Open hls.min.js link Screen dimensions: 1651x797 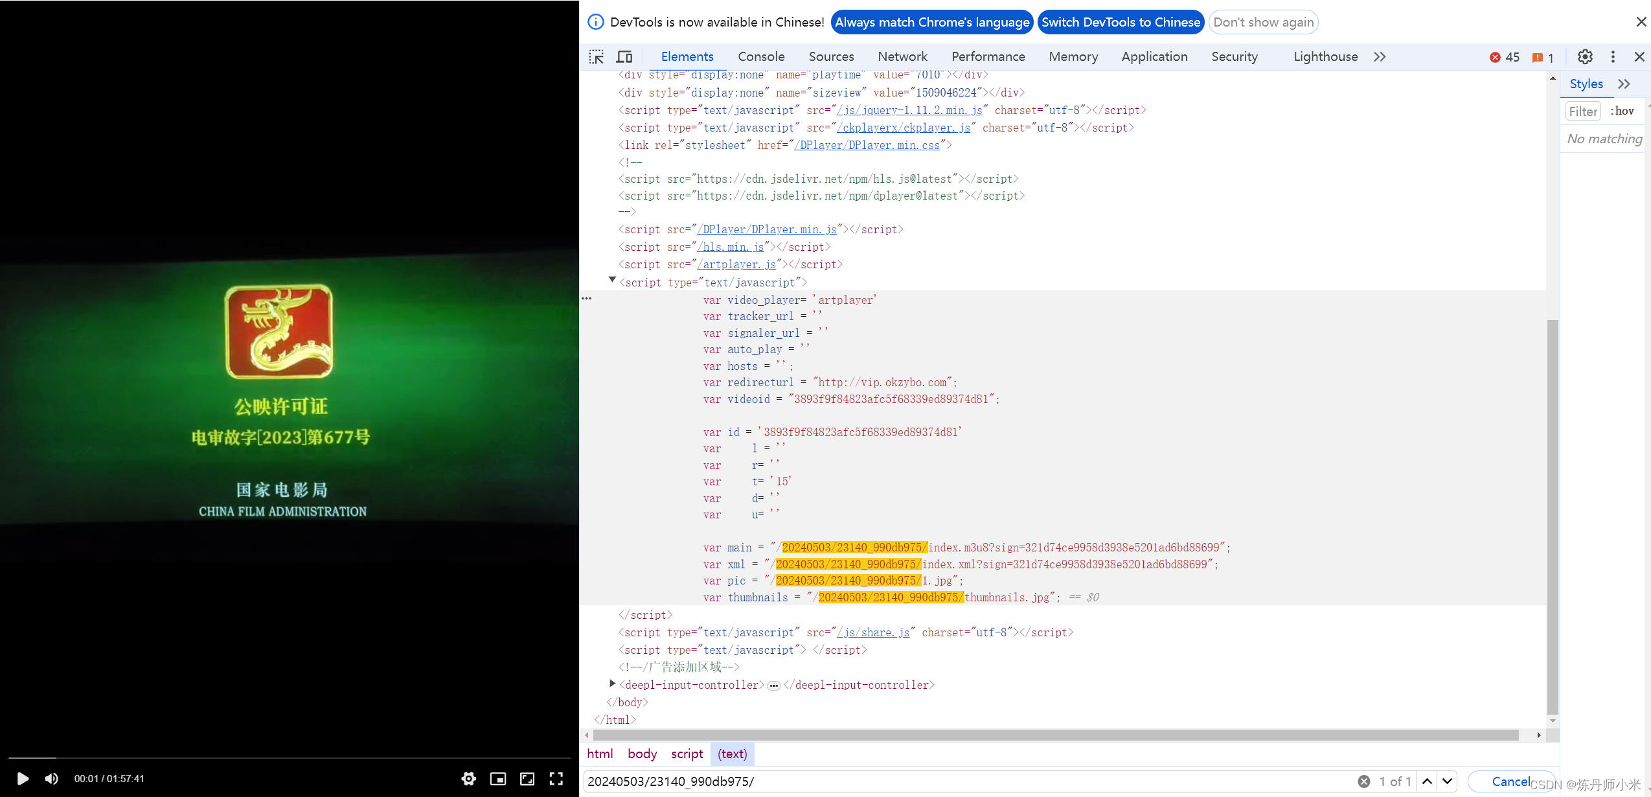point(731,247)
